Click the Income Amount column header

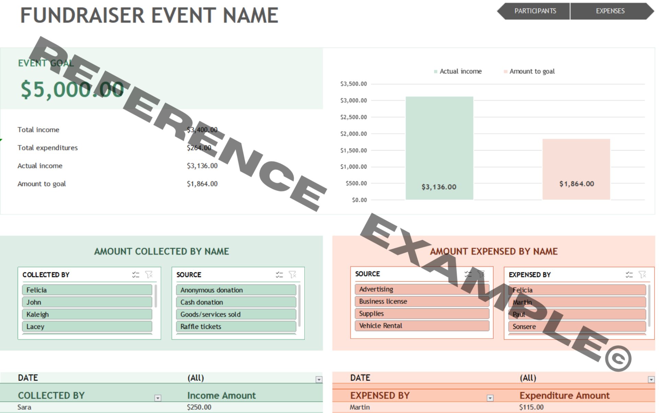pos(221,395)
